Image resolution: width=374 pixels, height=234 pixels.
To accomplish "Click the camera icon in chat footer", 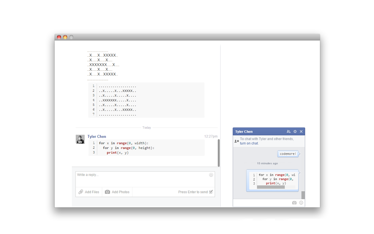I will pos(294,202).
